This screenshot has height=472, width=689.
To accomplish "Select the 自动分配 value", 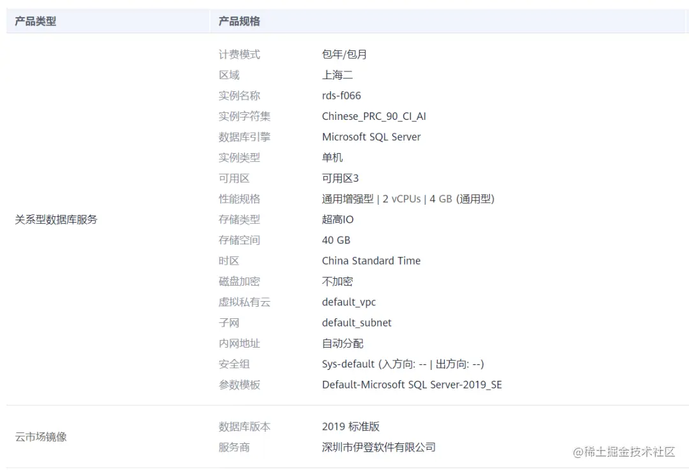I will 343,343.
